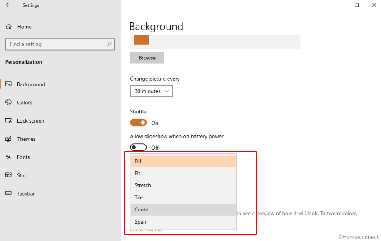Select Stretch from the fit dropdown
This screenshot has width=381, height=241.
tap(143, 185)
